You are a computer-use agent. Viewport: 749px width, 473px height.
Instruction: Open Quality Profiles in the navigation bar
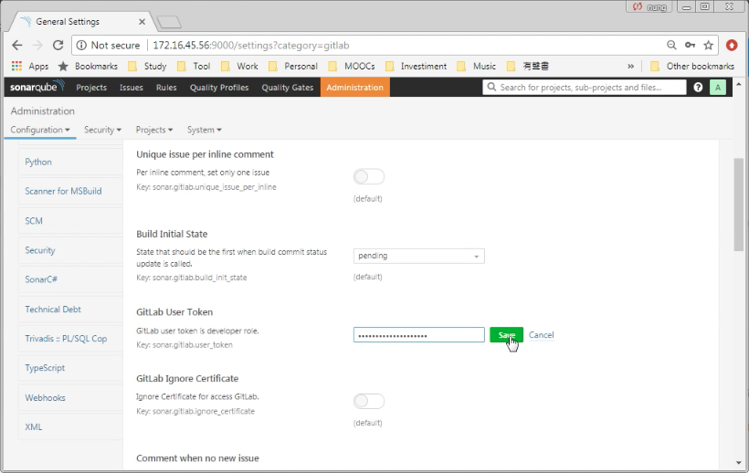pyautogui.click(x=219, y=88)
